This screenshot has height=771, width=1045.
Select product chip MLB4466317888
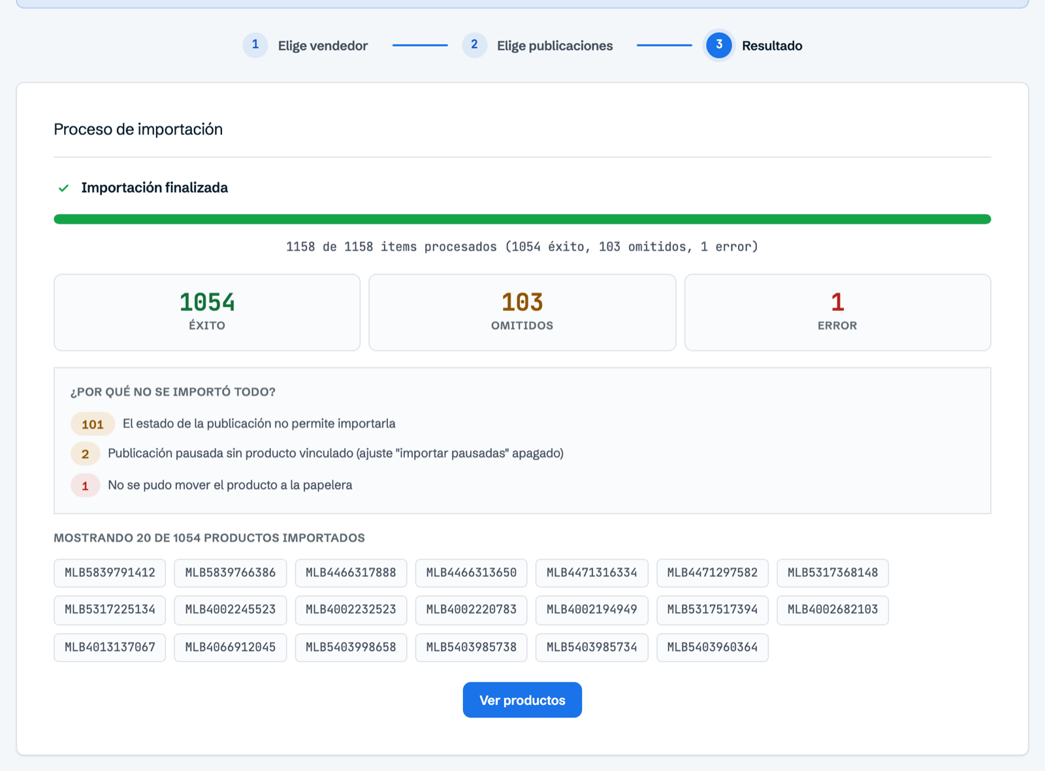pos(351,573)
